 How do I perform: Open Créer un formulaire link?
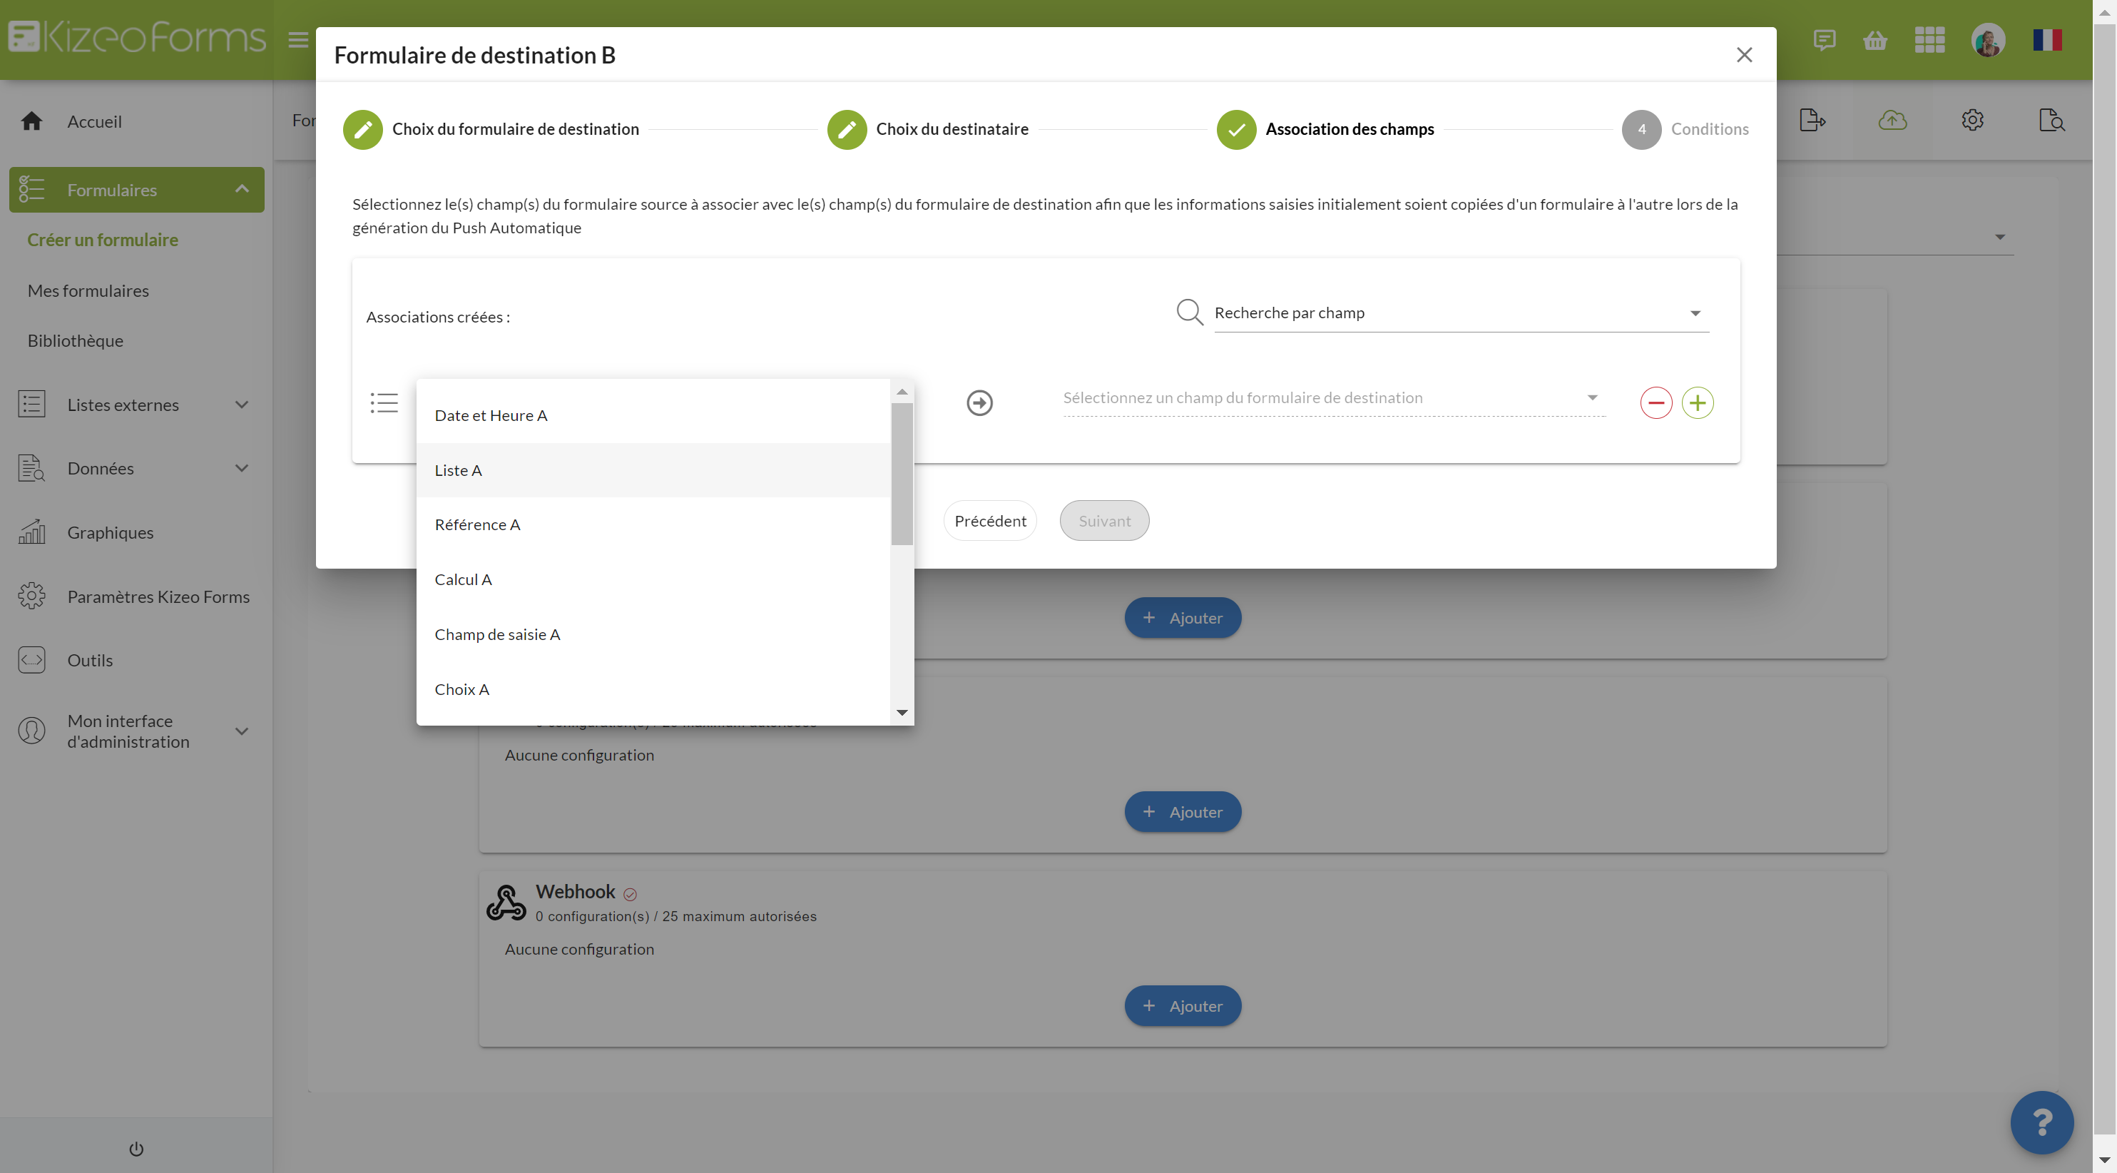click(103, 239)
